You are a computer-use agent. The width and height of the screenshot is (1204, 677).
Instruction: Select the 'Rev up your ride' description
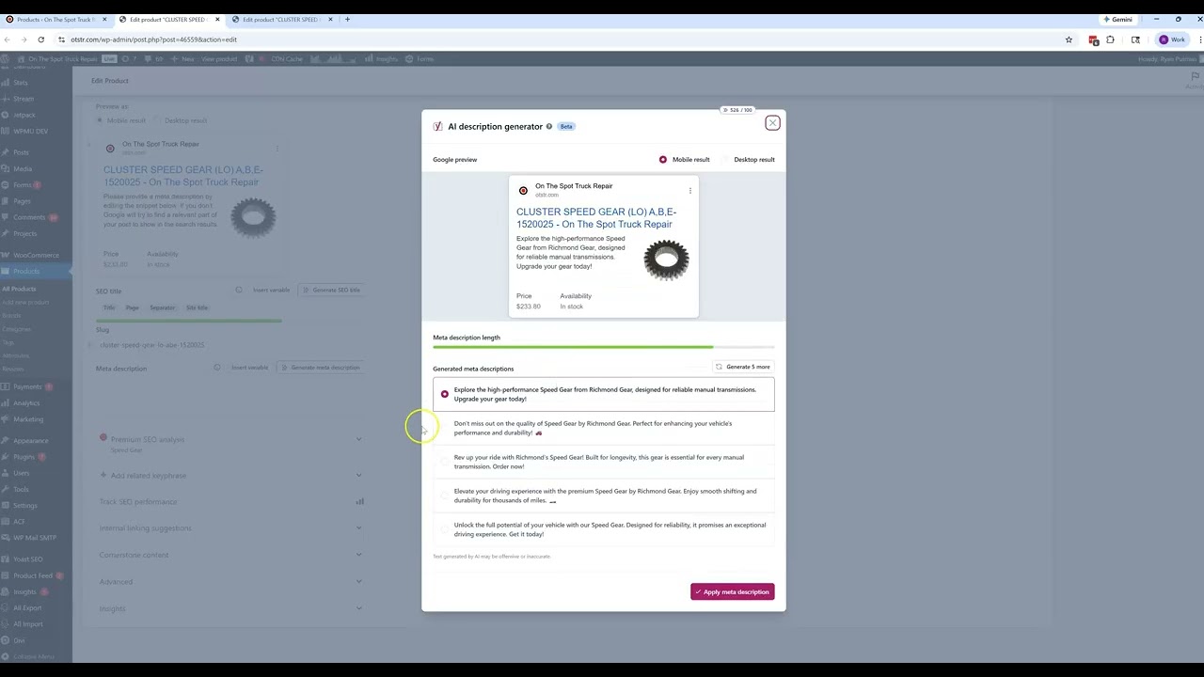coord(604,462)
